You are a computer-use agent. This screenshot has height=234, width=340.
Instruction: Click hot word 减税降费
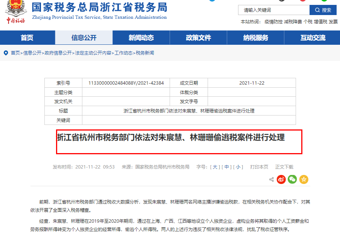[293, 22]
